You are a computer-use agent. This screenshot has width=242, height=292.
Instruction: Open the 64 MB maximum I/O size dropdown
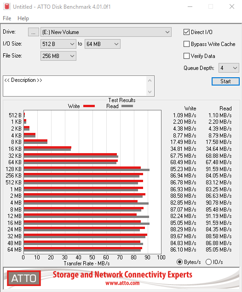point(103,44)
